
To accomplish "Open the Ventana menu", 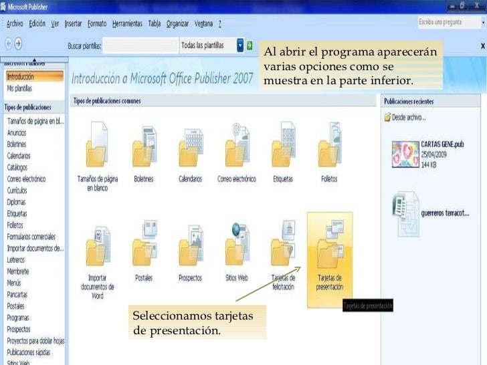I will 204,23.
